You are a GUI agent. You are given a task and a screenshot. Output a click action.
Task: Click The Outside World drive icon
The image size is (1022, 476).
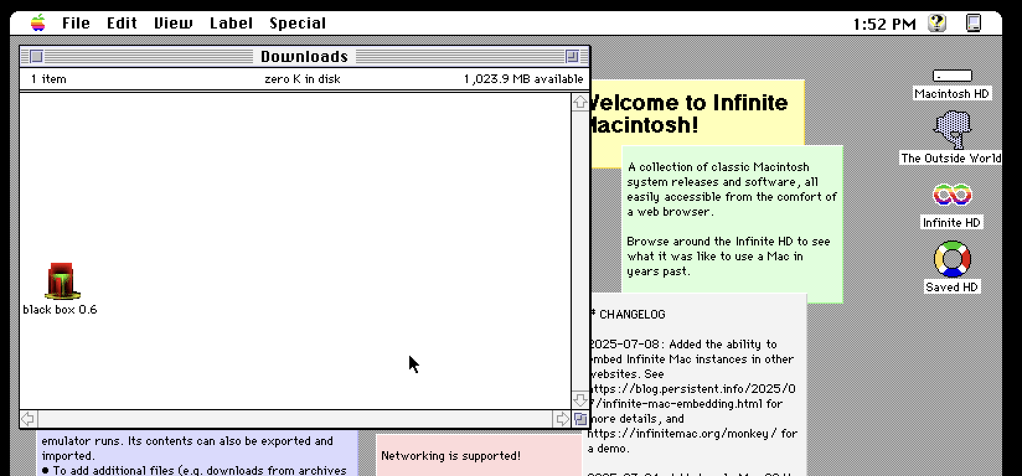tap(952, 130)
